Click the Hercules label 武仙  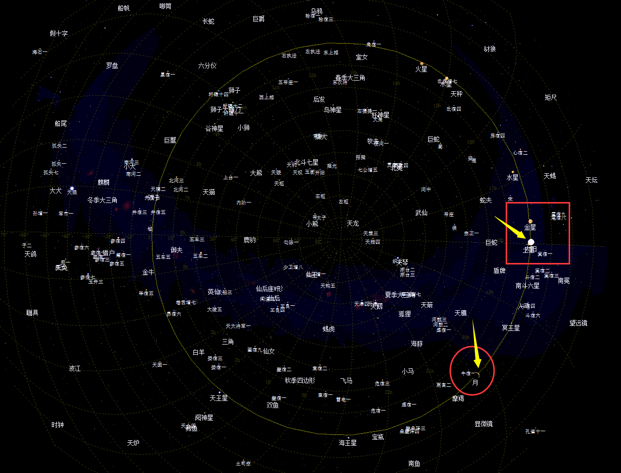click(421, 213)
